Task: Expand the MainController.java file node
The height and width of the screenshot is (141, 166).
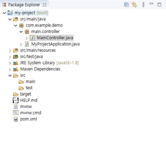Action: (27, 38)
